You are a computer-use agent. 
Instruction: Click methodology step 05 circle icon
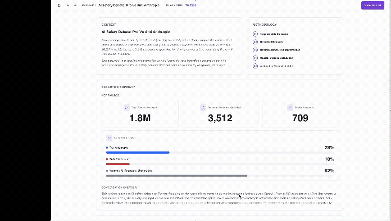click(255, 66)
